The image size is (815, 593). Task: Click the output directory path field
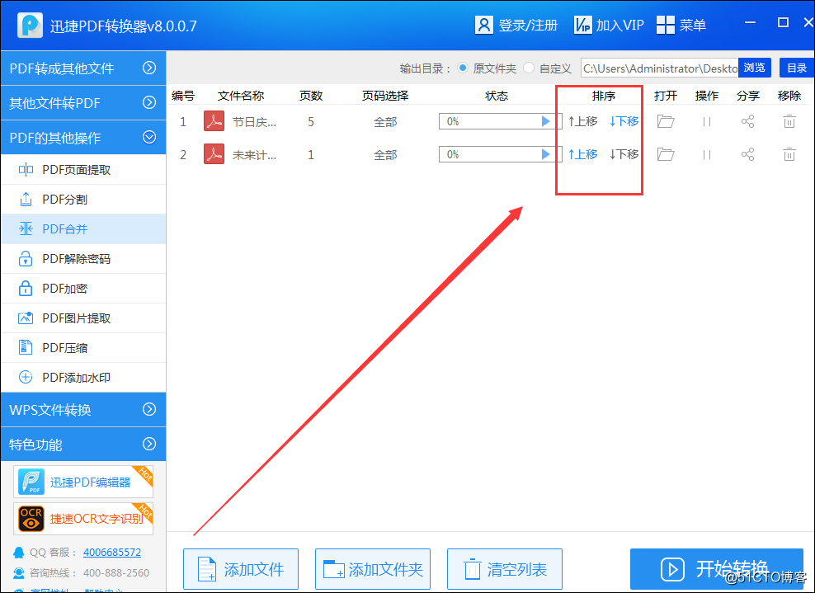[660, 68]
